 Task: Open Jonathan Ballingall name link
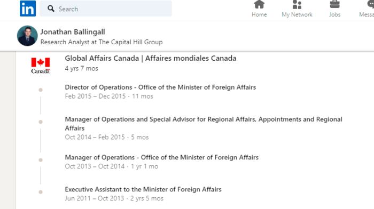click(x=73, y=32)
